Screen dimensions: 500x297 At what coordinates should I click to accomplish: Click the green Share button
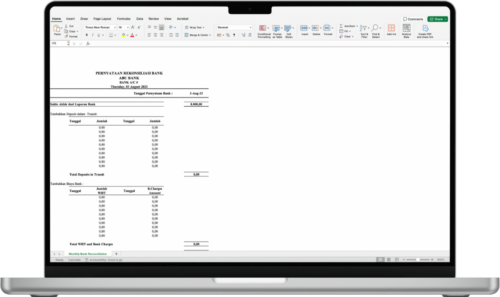pyautogui.click(x=438, y=19)
